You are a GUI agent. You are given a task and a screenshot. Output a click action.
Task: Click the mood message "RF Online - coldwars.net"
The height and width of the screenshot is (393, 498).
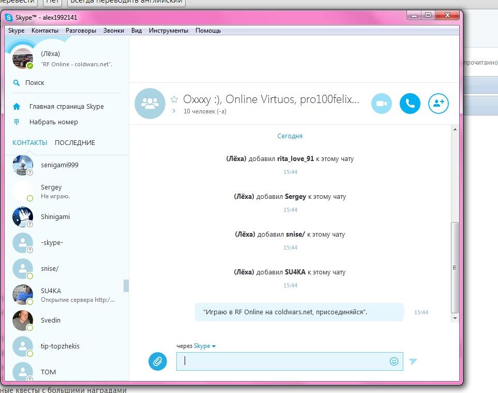click(x=77, y=64)
